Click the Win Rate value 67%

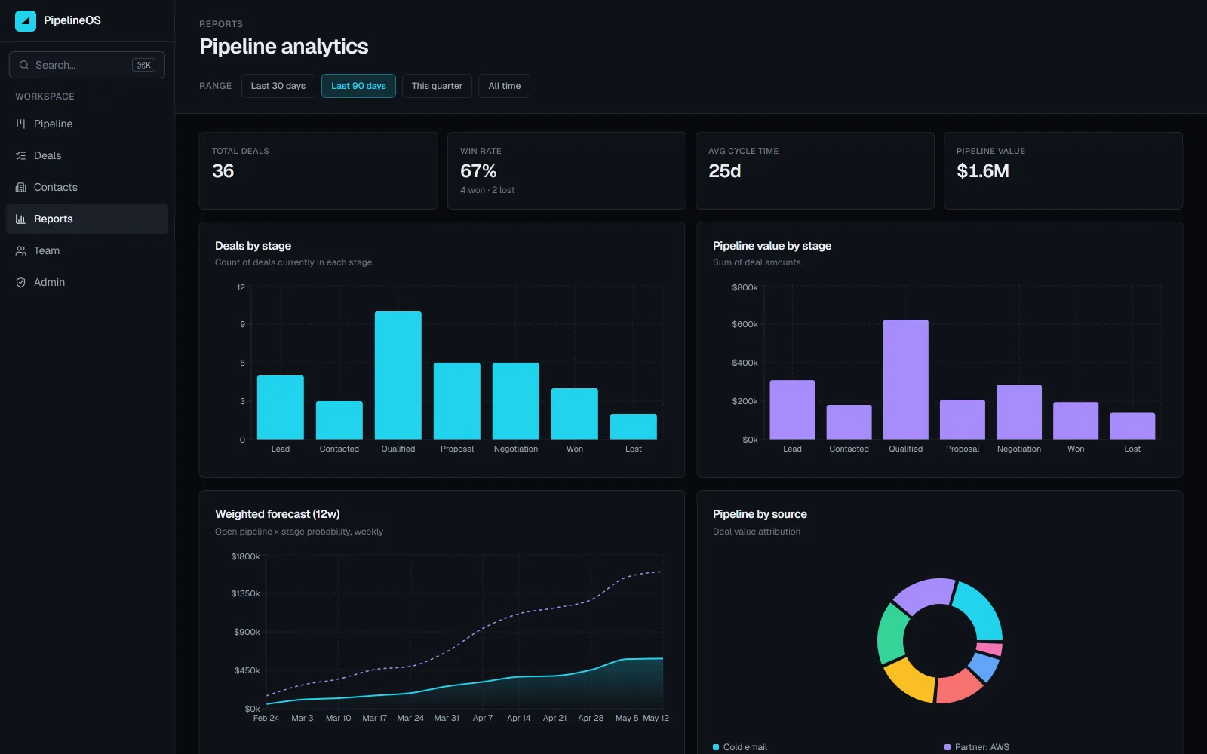478,171
